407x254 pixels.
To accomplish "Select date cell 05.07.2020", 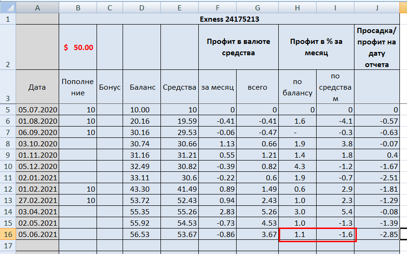I will click(x=37, y=110).
